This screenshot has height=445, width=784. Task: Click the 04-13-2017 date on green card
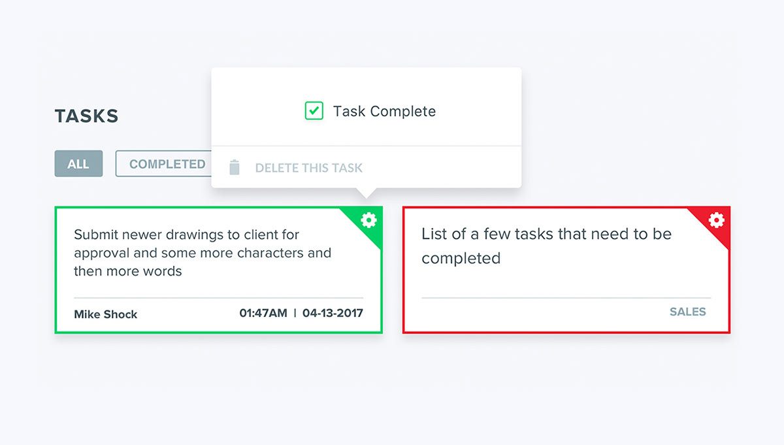(x=333, y=313)
